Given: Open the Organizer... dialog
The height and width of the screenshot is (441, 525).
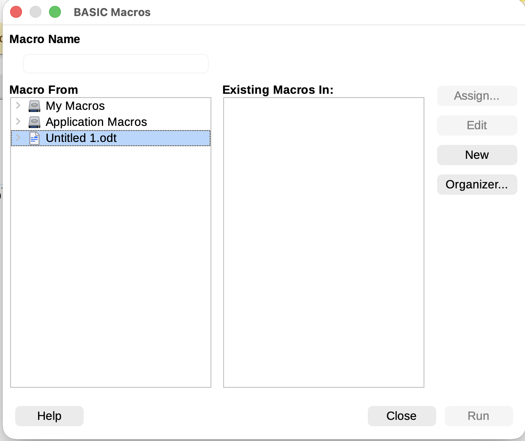Looking at the screenshot, I should (x=477, y=185).
